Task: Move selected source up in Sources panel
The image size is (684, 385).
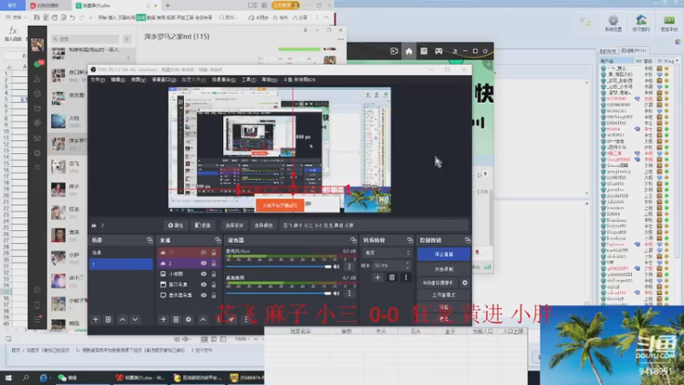Action: pyautogui.click(x=203, y=319)
